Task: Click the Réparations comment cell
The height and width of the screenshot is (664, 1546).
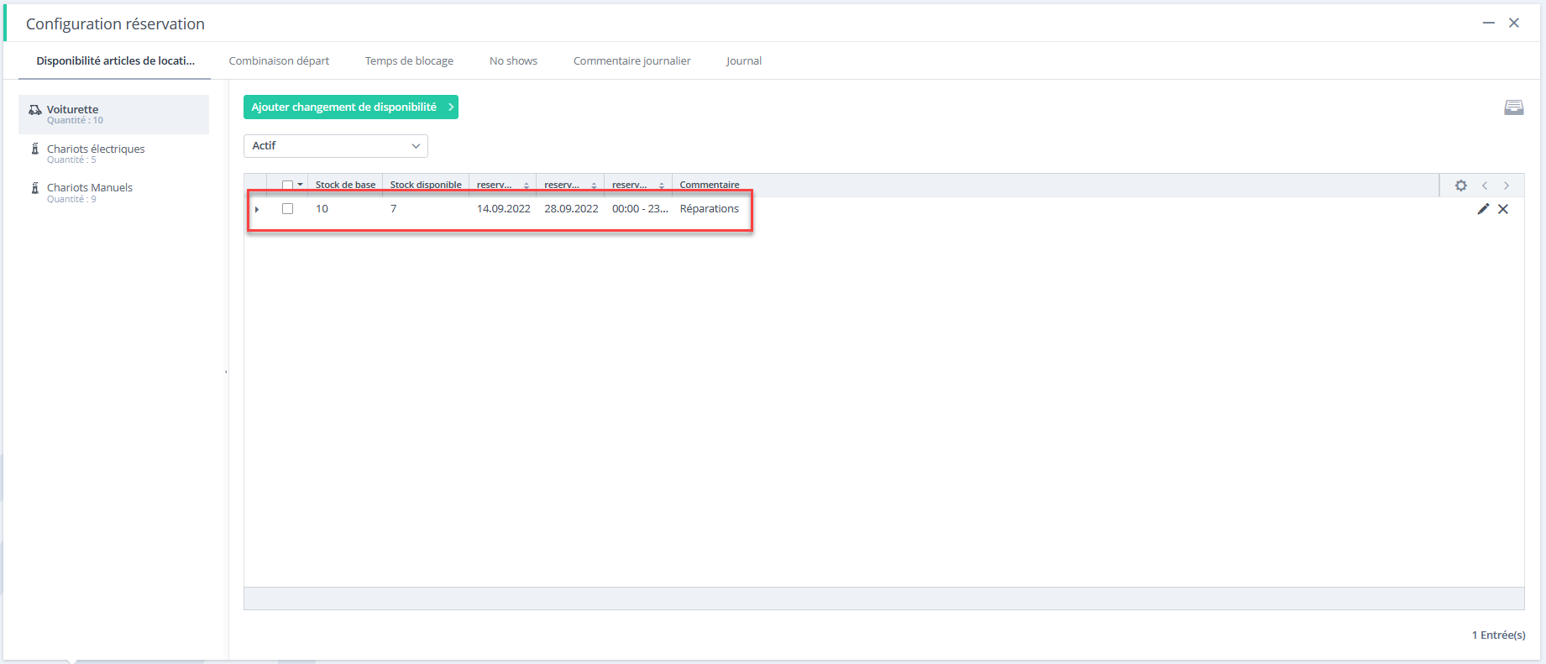Action: pos(710,208)
